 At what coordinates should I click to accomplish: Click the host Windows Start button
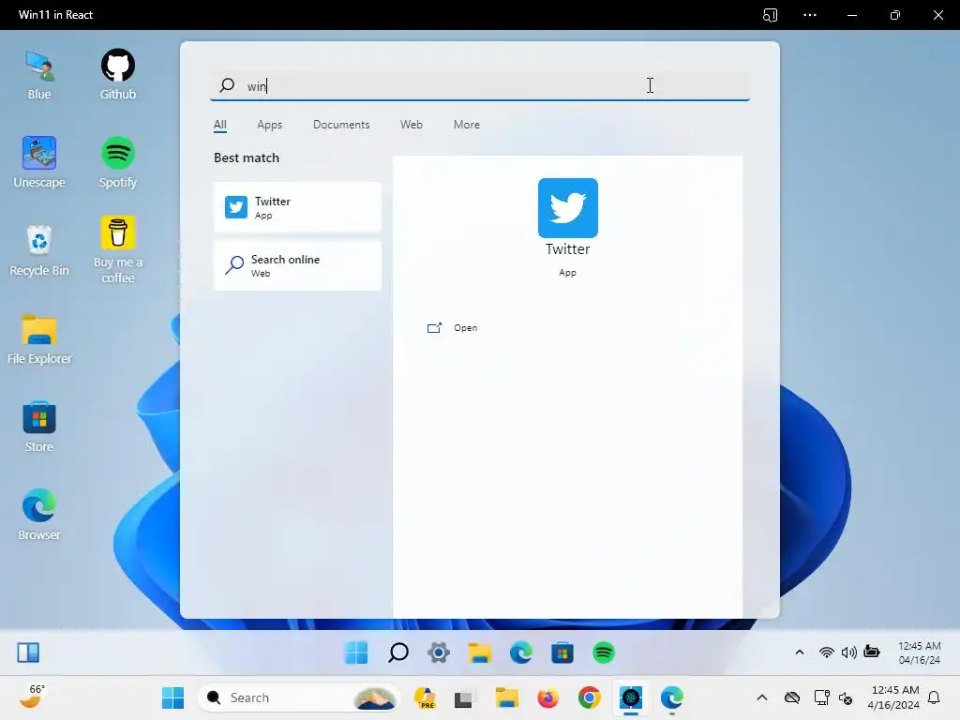point(172,697)
